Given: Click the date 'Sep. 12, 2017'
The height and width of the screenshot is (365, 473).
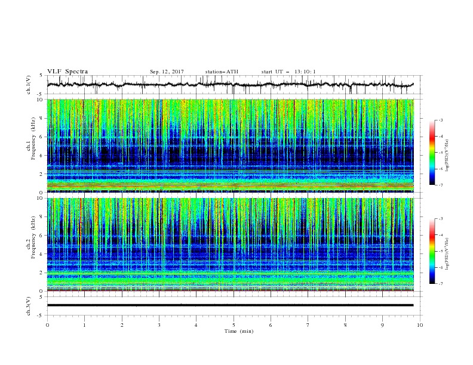Looking at the screenshot, I should coord(167,72).
